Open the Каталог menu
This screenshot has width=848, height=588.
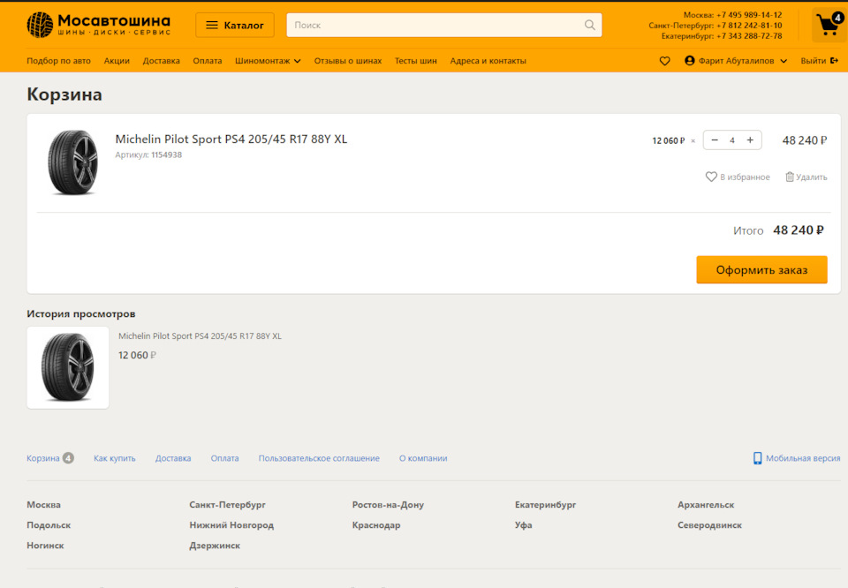point(235,25)
